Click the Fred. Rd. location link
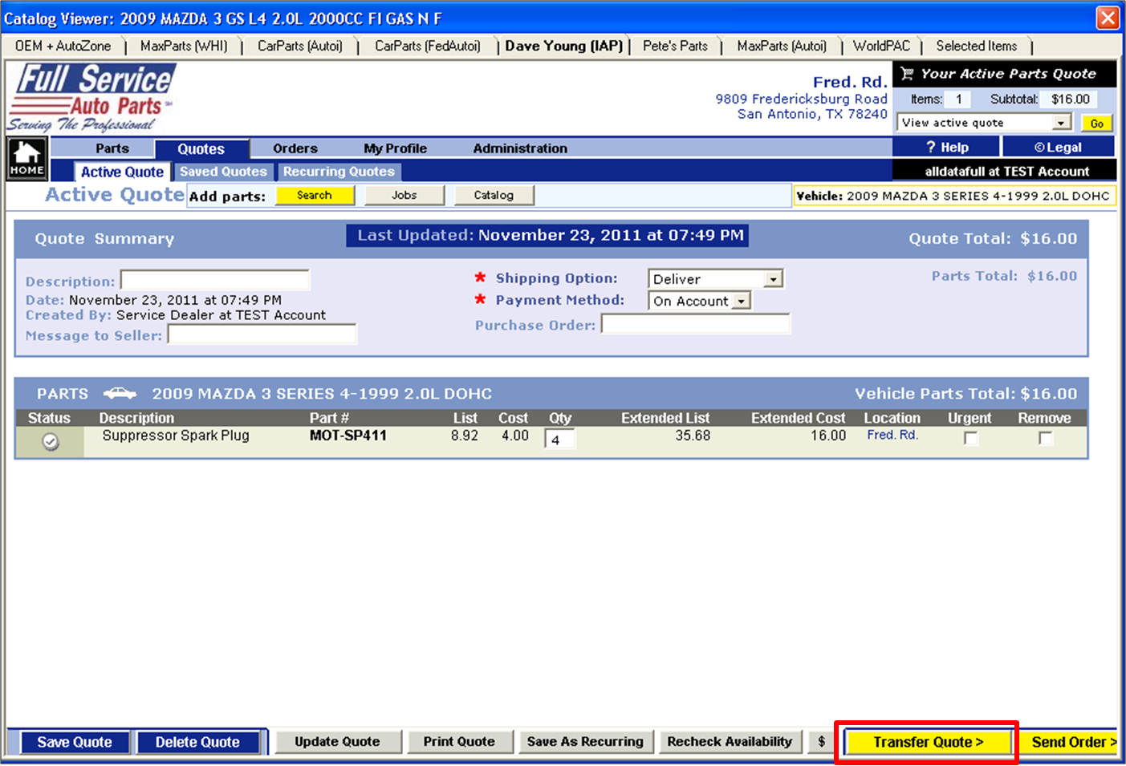This screenshot has height=766, width=1126. pyautogui.click(x=892, y=435)
